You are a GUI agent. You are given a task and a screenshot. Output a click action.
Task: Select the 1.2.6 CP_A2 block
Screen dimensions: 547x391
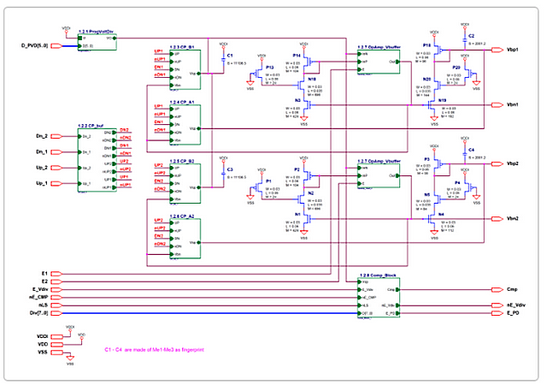click(x=185, y=239)
